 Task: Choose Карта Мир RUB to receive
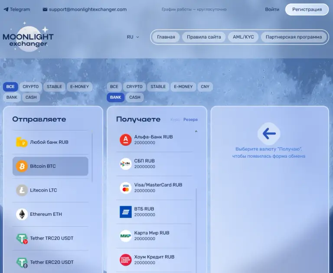tap(154, 236)
